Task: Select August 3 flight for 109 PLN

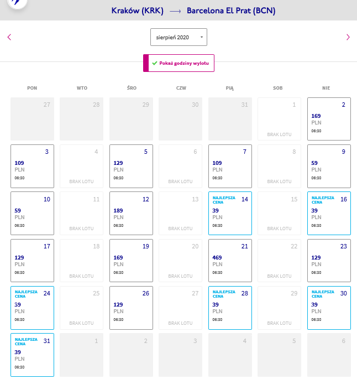Action: tap(33, 167)
